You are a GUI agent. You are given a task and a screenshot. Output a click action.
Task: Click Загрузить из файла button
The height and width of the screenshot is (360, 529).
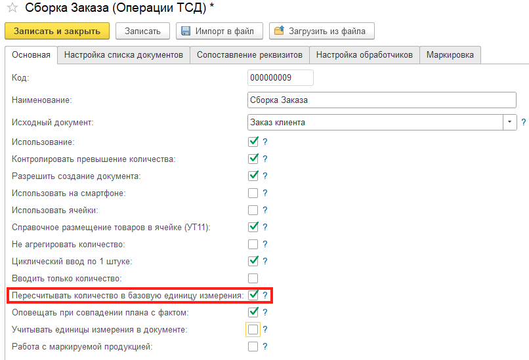[x=322, y=31]
